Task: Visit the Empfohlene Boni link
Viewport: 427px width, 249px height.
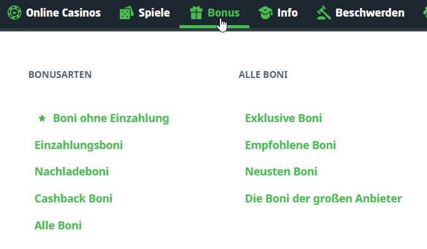Action: coord(290,145)
